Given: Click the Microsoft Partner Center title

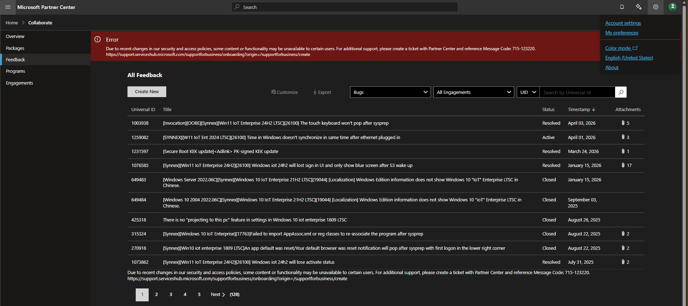Looking at the screenshot, I should 46,7.
